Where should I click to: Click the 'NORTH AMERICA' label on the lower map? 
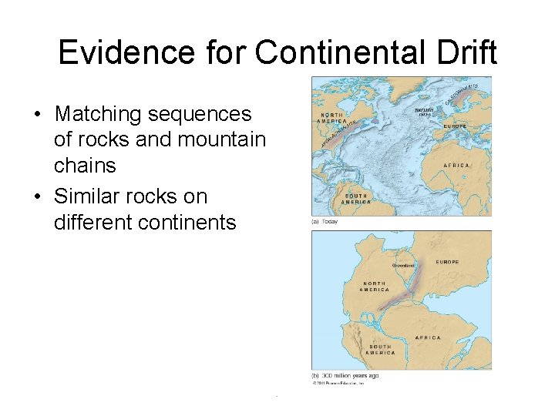click(374, 287)
